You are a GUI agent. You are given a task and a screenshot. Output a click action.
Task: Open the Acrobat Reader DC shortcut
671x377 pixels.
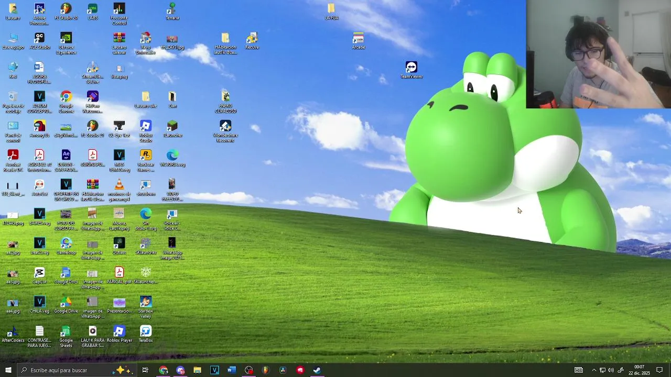tap(13, 160)
